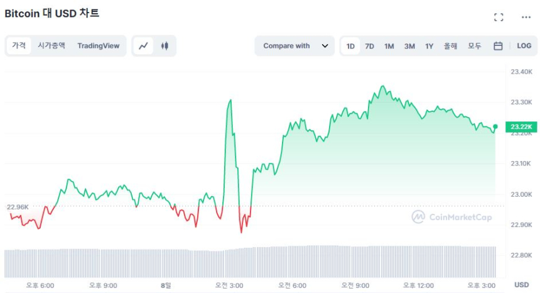
Task: Select the 모두 (all) time range
Action: (475, 46)
